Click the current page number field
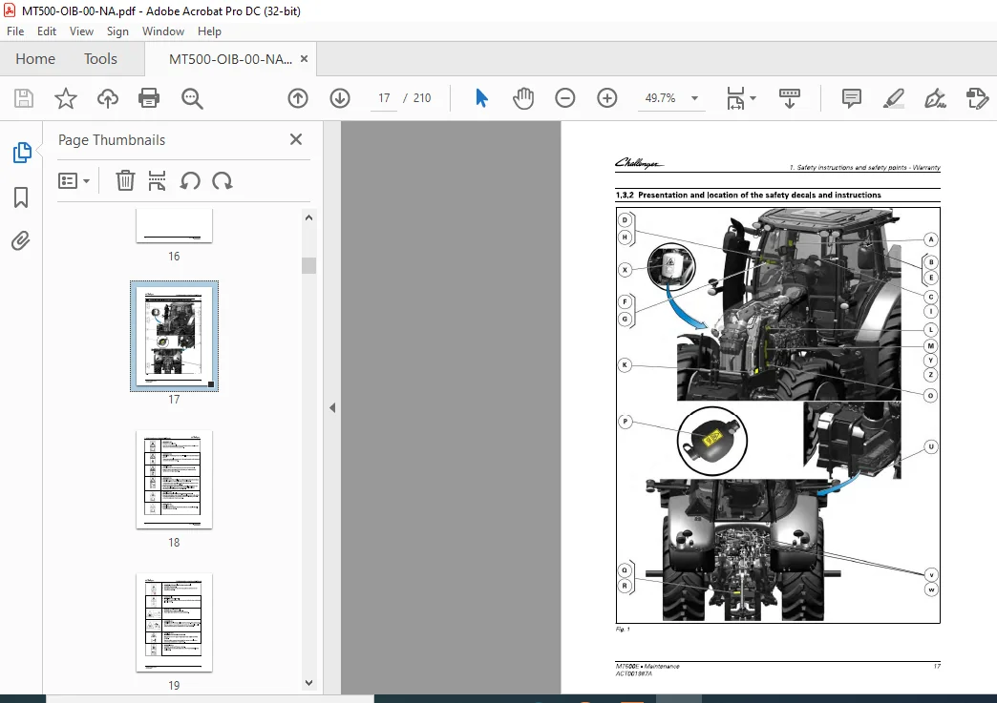 [384, 98]
